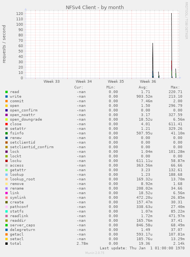Screen dimensions: 190x257
Task: Click the Week 35 axis label
Action: pyautogui.click(x=116, y=82)
